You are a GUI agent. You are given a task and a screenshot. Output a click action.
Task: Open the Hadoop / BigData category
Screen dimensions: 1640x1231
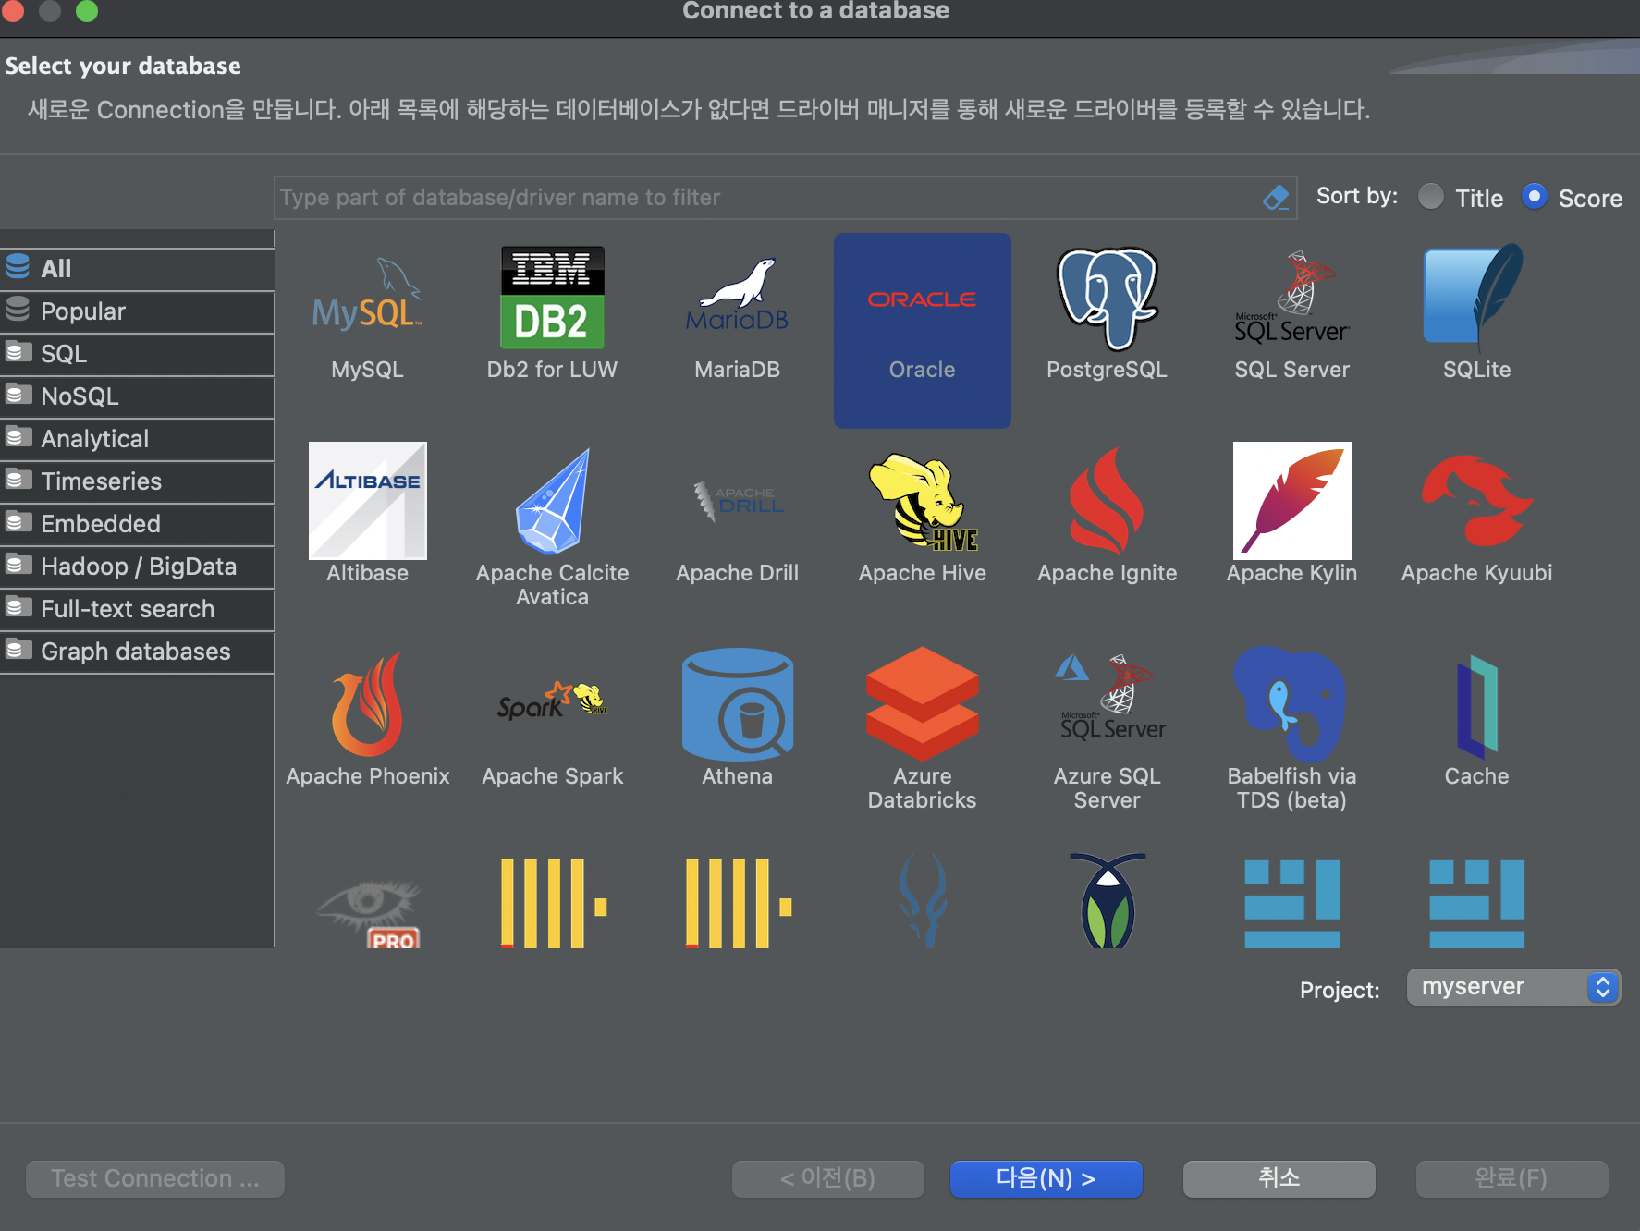(137, 567)
